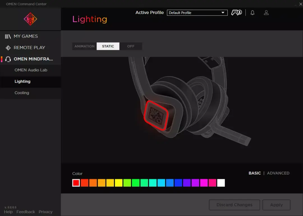Image resolution: width=303 pixels, height=216 pixels.
Task: Select Static lighting mode
Action: tap(108, 46)
